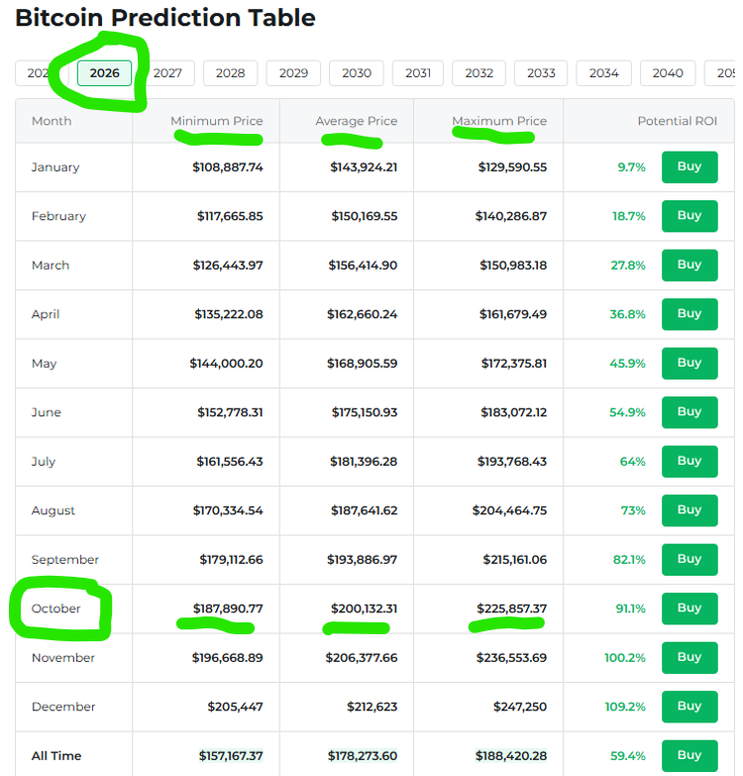743x776 pixels.
Task: Switch to the 2033 tab
Action: [x=541, y=73]
